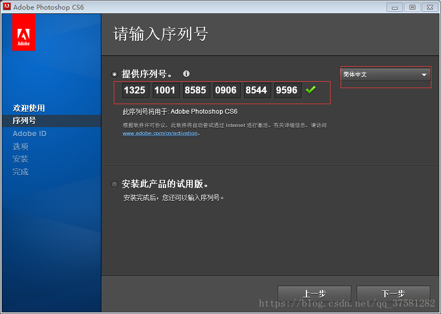Click the 上一步 back button
441x314 pixels.
(314, 294)
